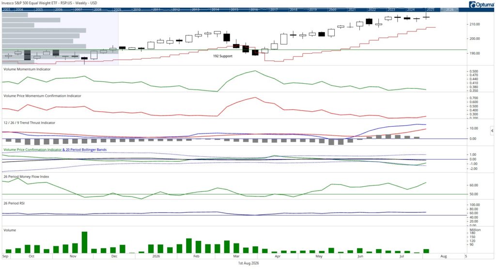Select the '192 Support' annotation label

coord(223,56)
